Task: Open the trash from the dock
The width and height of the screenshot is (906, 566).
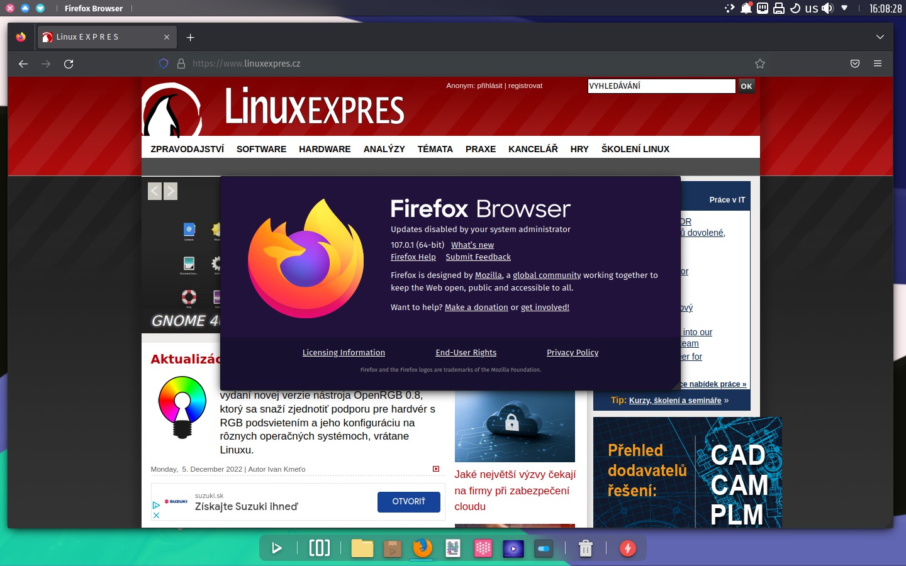Action: tap(586, 548)
